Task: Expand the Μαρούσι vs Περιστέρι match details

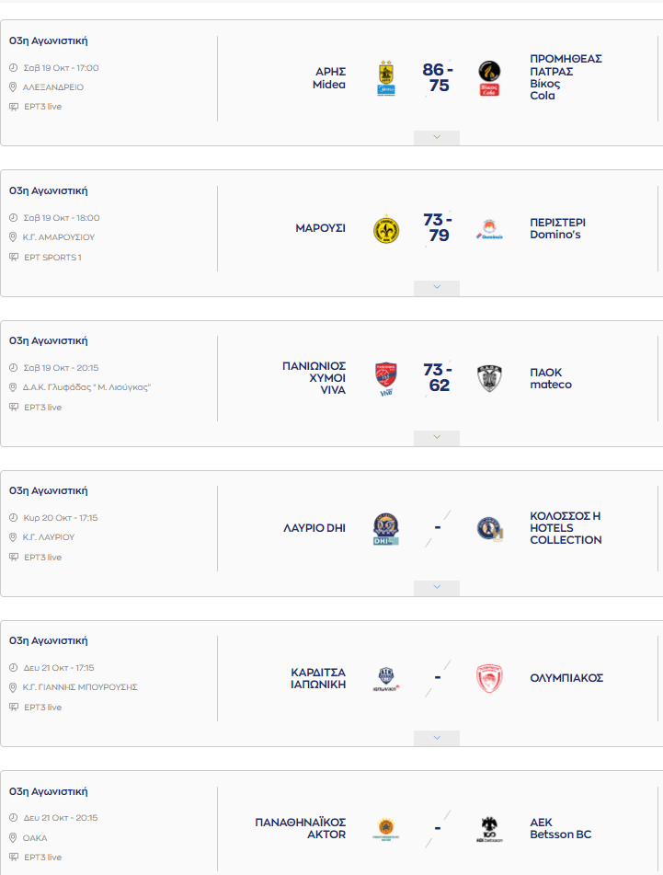Action: [x=437, y=287]
